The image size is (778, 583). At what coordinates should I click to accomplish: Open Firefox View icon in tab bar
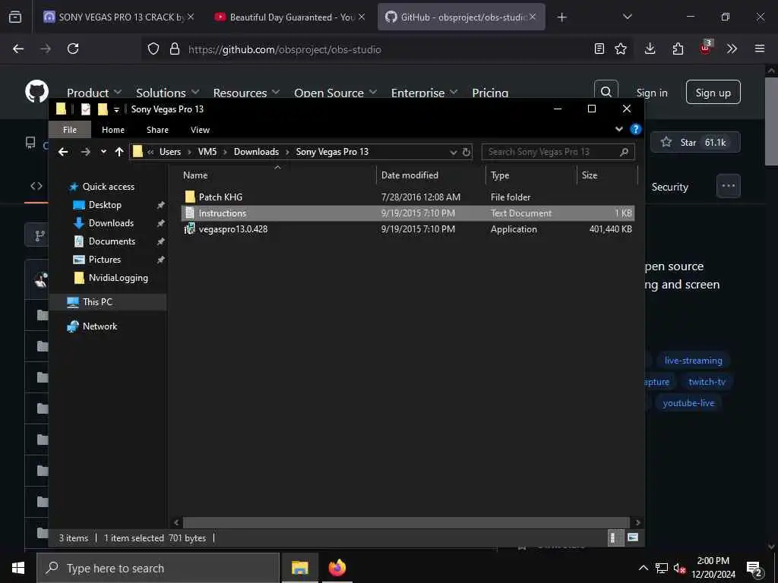click(x=15, y=17)
